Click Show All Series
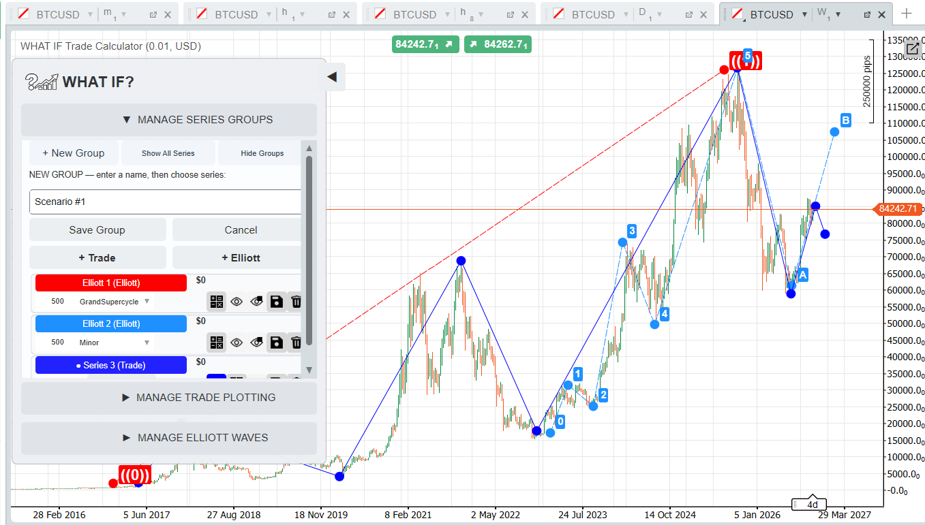Image resolution: width=925 pixels, height=525 pixels. point(168,153)
